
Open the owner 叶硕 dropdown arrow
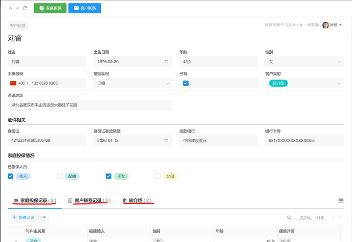click(341, 25)
